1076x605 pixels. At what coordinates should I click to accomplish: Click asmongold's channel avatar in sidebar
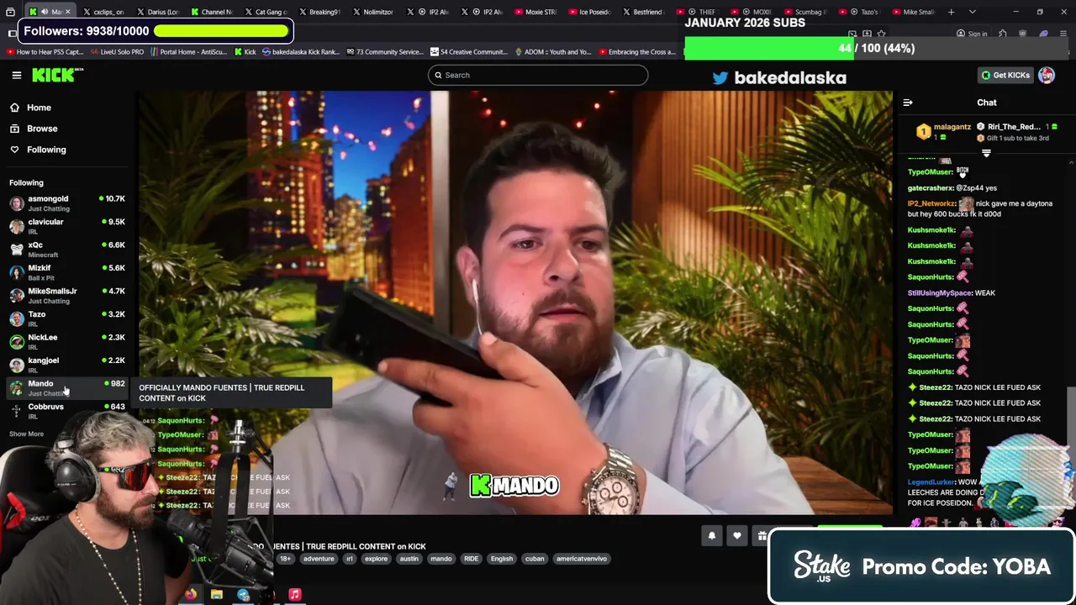(16, 203)
